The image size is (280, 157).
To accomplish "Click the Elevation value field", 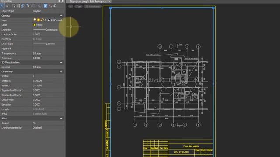I will coord(48,105).
